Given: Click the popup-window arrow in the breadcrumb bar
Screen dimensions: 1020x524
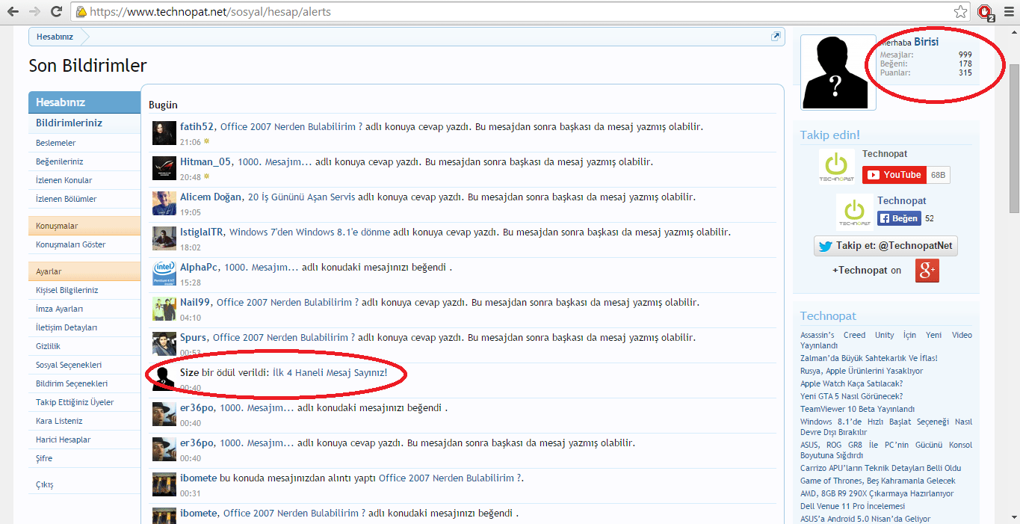Looking at the screenshot, I should (x=776, y=35).
